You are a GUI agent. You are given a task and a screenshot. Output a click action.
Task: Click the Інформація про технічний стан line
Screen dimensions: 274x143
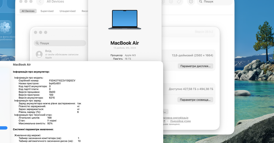[33, 115]
